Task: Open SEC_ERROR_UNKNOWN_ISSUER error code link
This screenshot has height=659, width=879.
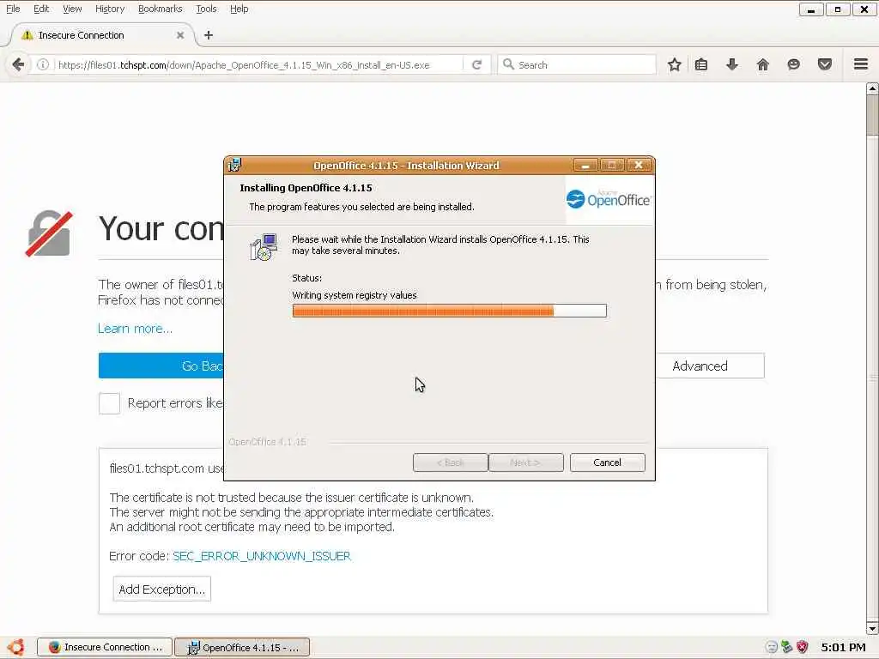Action: coord(262,556)
